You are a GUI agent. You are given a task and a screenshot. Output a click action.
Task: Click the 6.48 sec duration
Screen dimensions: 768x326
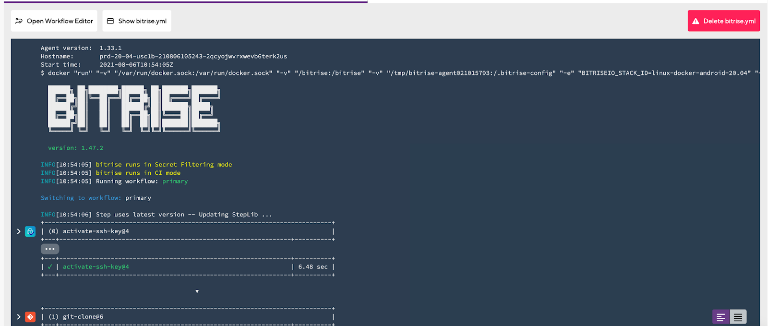pos(313,267)
